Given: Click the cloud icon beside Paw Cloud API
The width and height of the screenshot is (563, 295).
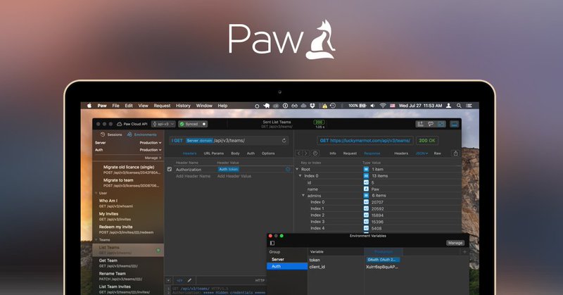Looking at the screenshot, I should tap(120, 124).
